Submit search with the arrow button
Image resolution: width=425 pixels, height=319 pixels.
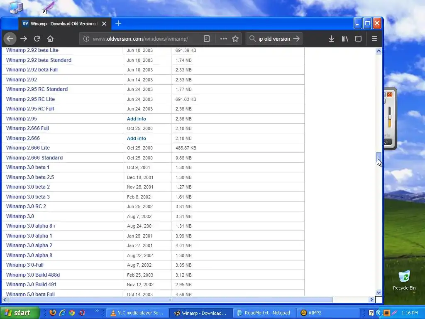(x=296, y=39)
